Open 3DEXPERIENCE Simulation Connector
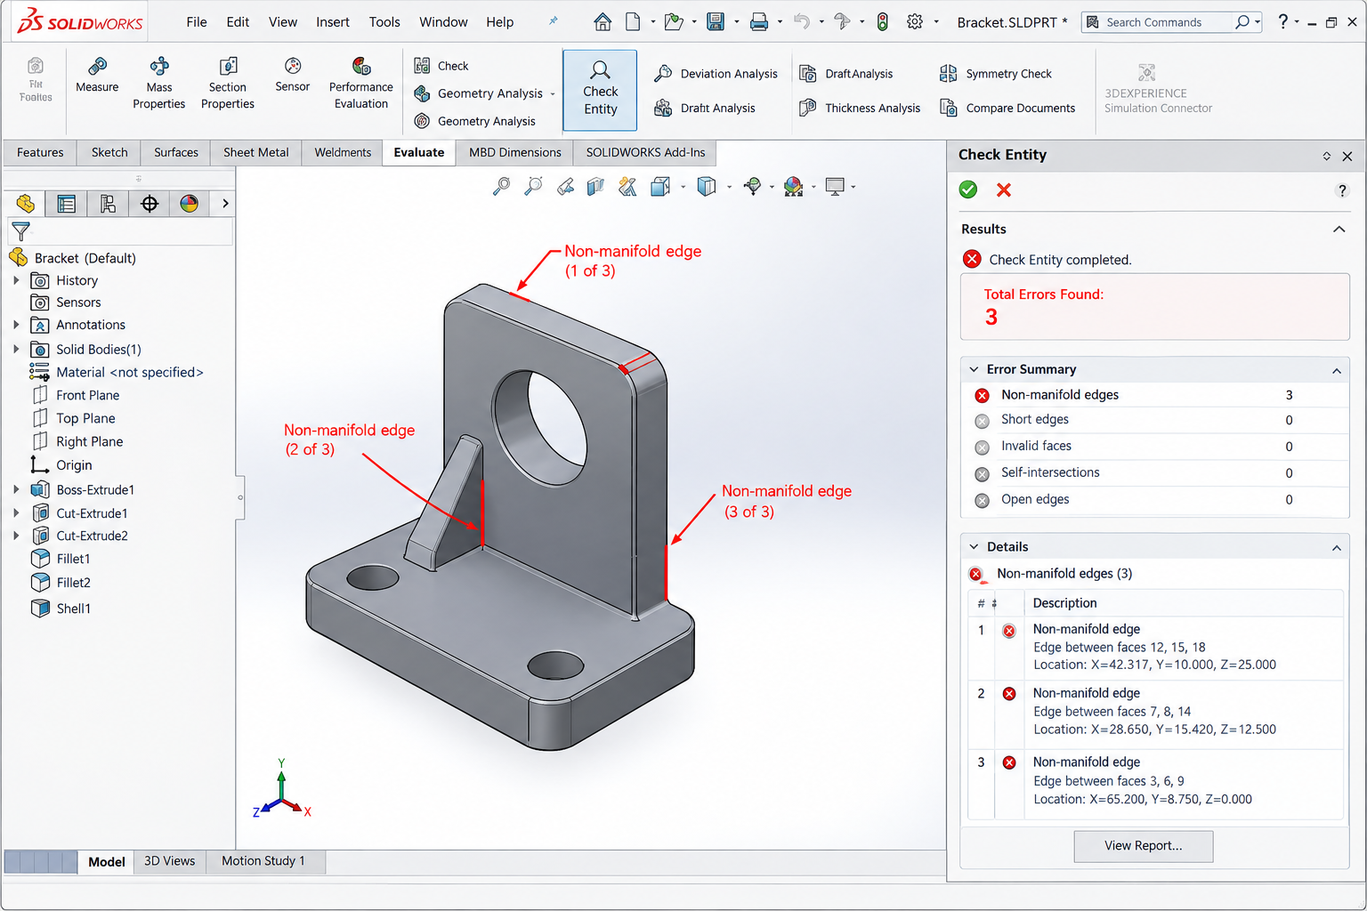Screen dimensions: 1367x911 pos(1158,89)
